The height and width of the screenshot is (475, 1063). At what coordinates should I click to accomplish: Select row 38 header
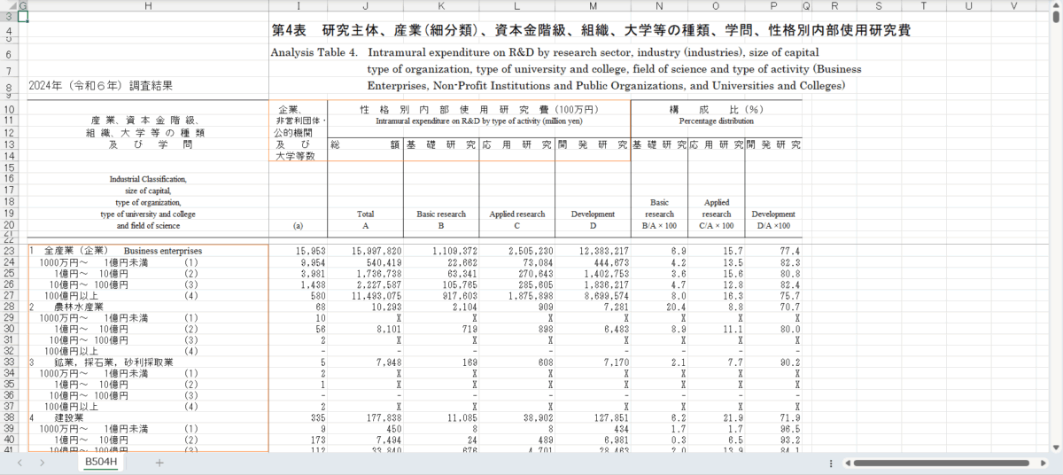[9, 417]
